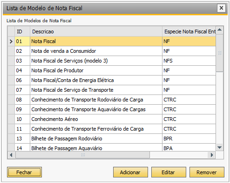Select 'Conhecimento de Transporte Ferroviário de Carga'
The height and width of the screenshot is (183, 230).
96,129
